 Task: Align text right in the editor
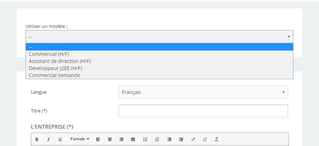tap(121, 139)
